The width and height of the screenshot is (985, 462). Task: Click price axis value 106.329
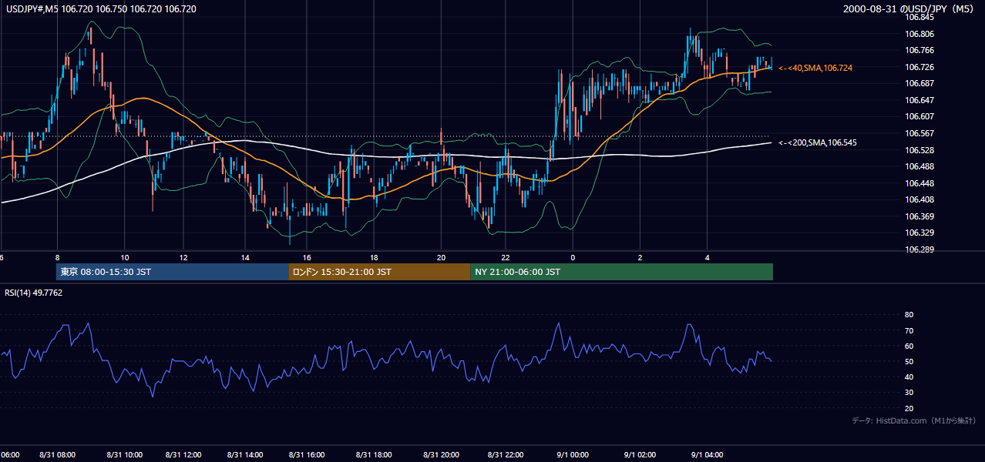click(919, 233)
